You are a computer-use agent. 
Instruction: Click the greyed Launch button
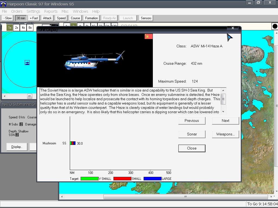(x=128, y=18)
